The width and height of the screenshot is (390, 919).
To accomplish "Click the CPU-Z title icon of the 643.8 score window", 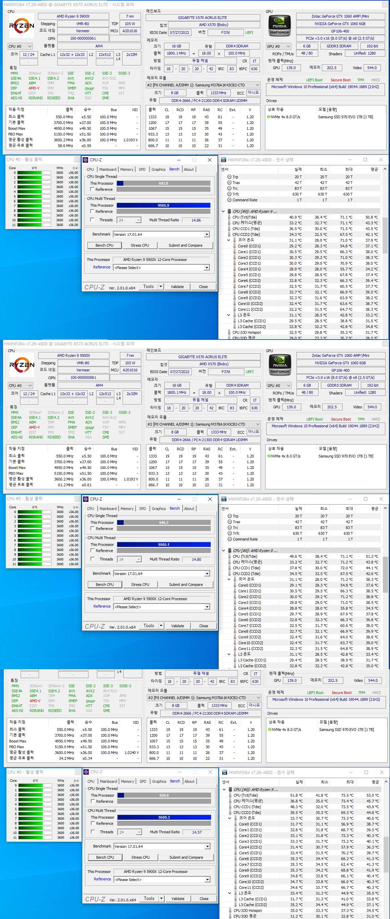I will 86,160.
